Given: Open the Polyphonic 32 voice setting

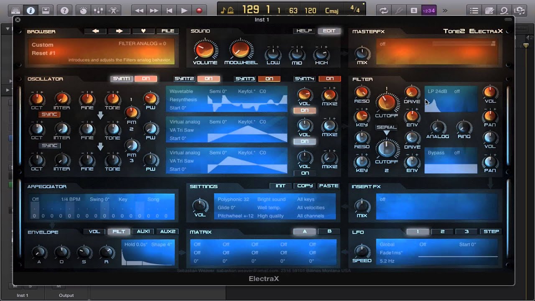Looking at the screenshot, I should coord(233,199).
